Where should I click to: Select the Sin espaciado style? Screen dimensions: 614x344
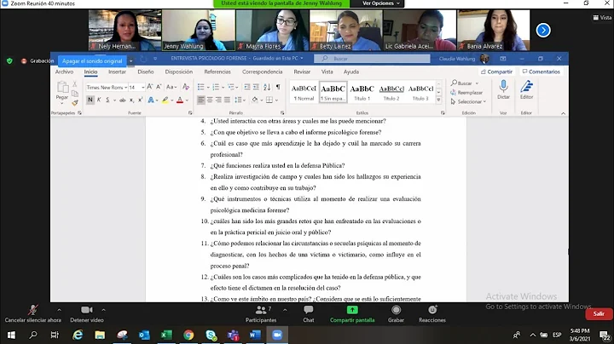333,92
